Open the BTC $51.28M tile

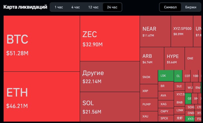(42, 44)
